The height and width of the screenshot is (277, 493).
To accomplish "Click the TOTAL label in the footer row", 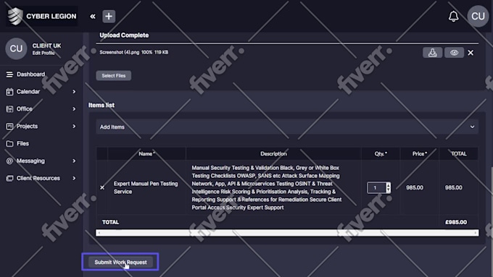I will [x=110, y=222].
